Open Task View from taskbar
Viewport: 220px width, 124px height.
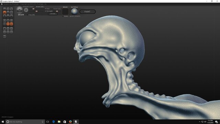point(48,122)
